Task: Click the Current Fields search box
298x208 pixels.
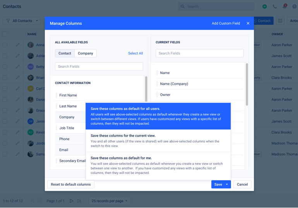Action: (199, 53)
